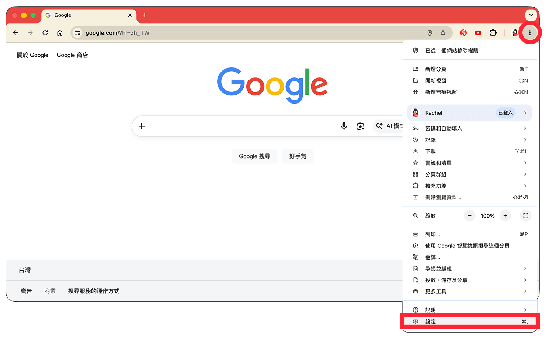Image resolution: width=553 pixels, height=341 pixels.
Task: Open the Google 商店 link
Action: 72,55
